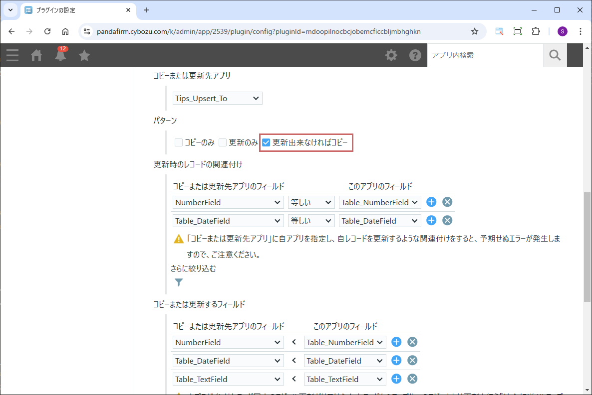Go to the kintone home icon
The height and width of the screenshot is (395, 592).
36,55
